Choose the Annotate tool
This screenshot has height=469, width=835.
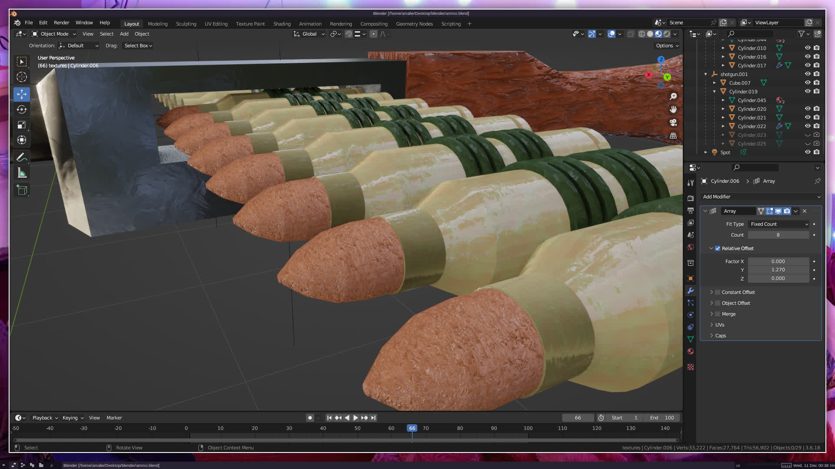[x=22, y=157]
